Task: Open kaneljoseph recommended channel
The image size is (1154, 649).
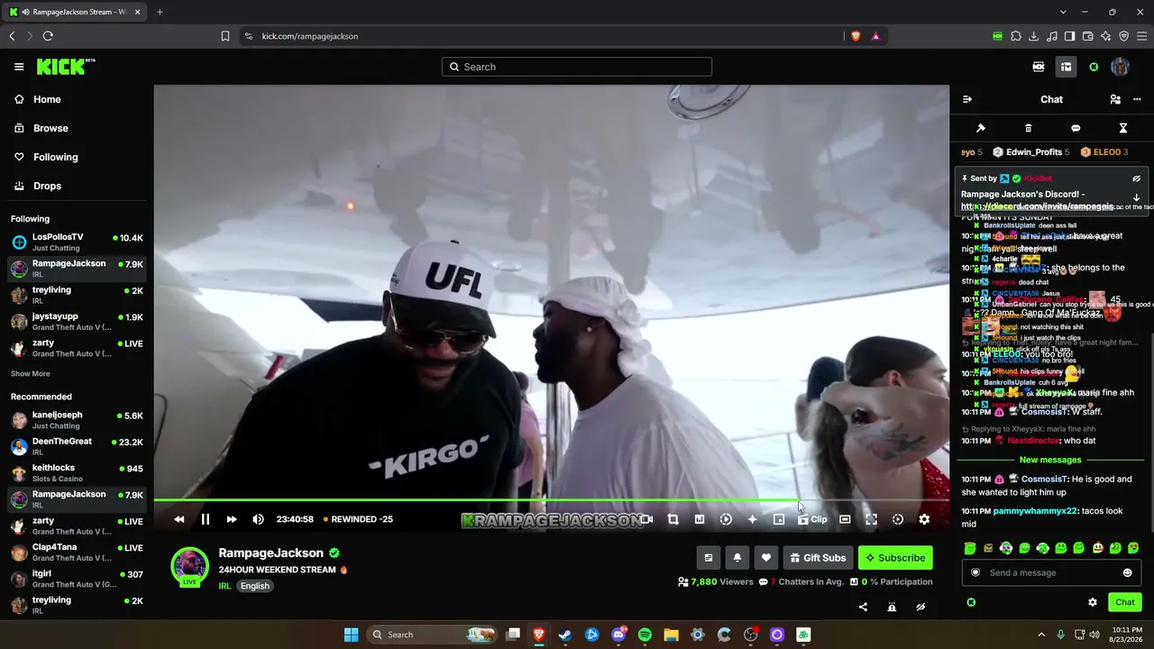Action: [77, 420]
